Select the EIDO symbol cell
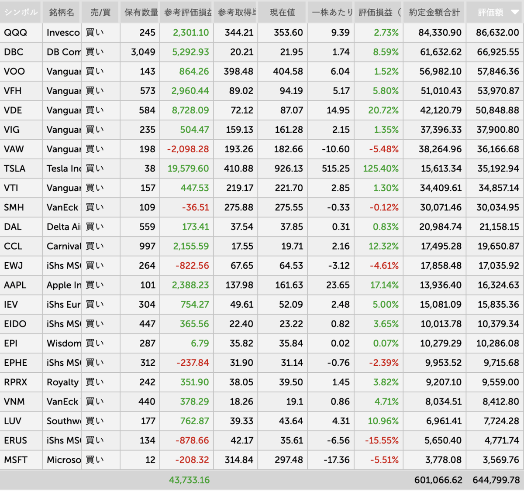 pyautogui.click(x=21, y=324)
